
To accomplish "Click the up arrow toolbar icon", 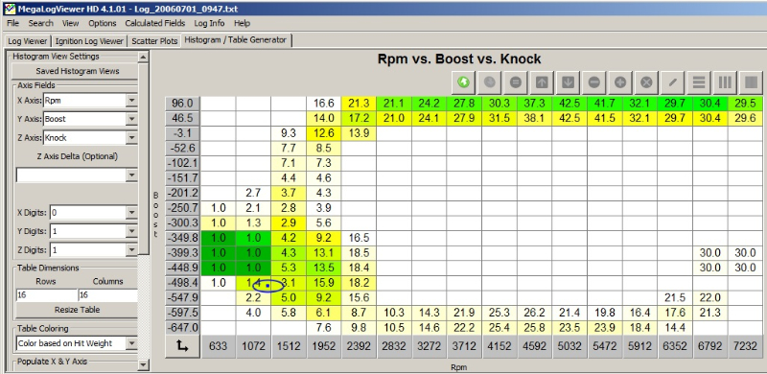I will 542,82.
